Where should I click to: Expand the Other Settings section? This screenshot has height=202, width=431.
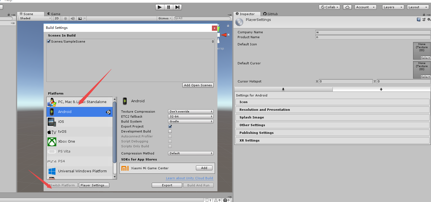(x=332, y=125)
